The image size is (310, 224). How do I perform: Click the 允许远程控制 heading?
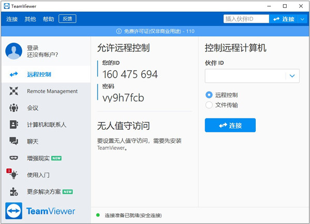(123, 48)
